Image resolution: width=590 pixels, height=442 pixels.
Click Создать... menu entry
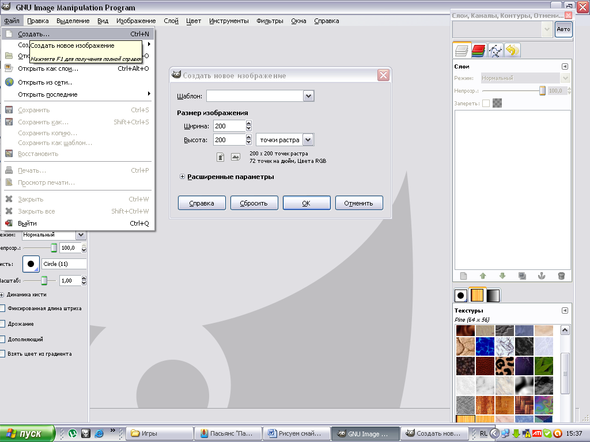coord(78,34)
